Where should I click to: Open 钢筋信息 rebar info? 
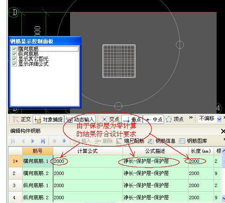pyautogui.click(x=162, y=141)
